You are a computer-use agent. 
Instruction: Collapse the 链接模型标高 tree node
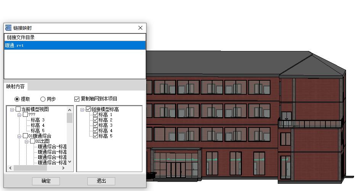pyautogui.click(x=82, y=109)
